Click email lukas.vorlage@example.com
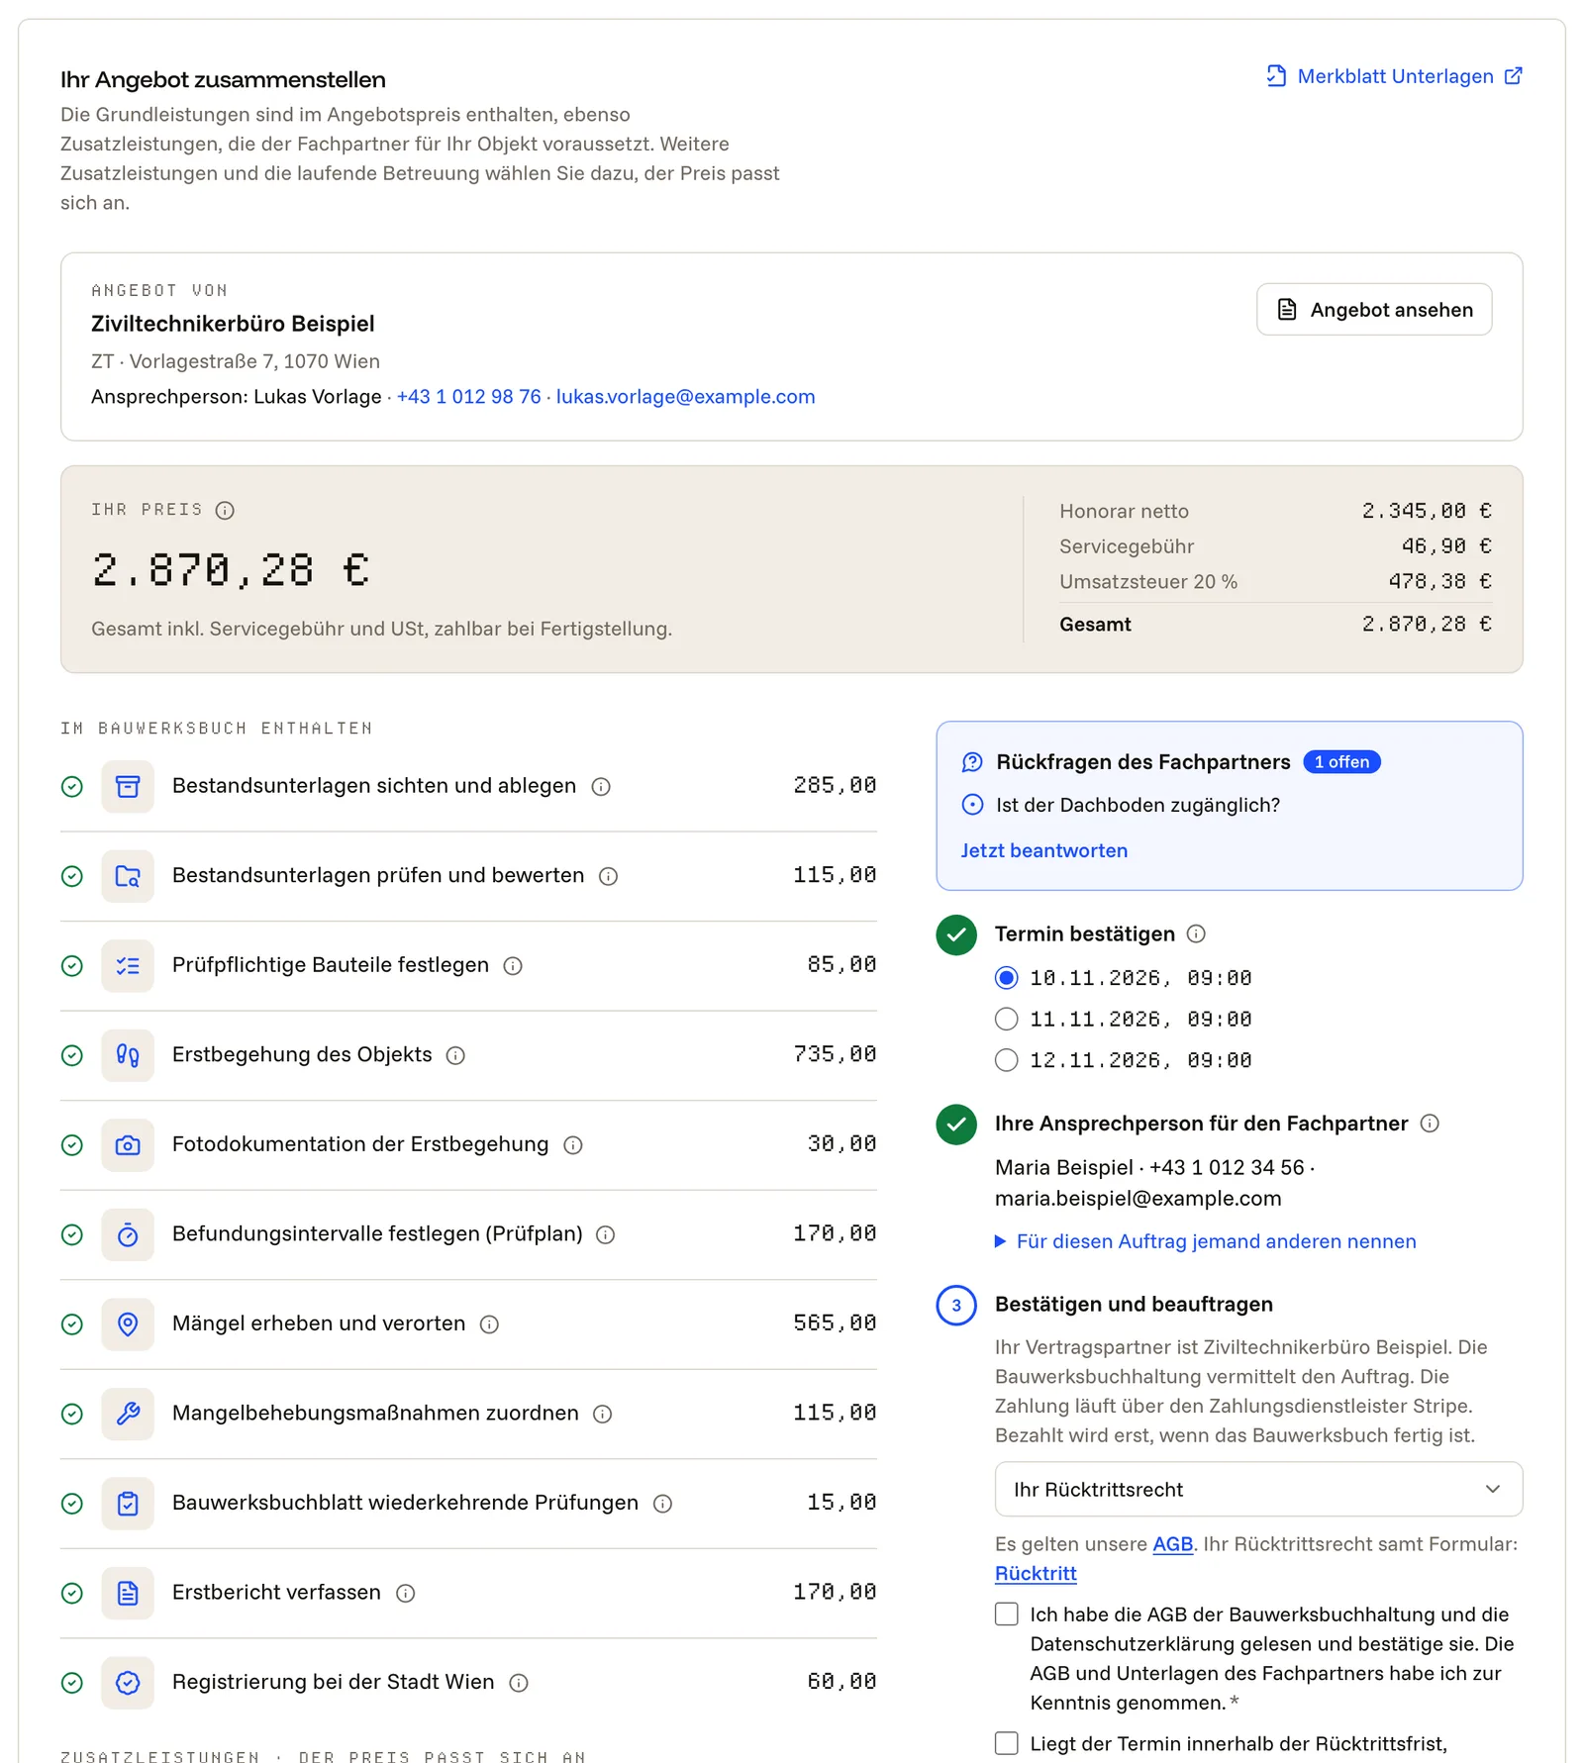This screenshot has height=1763, width=1584. click(685, 397)
